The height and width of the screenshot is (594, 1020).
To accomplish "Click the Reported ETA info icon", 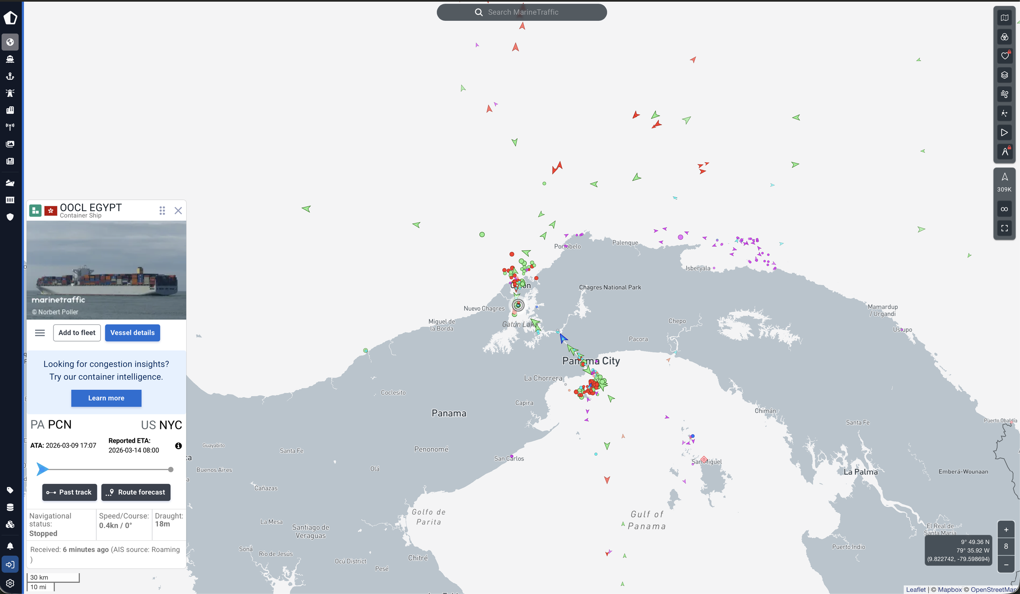I will pyautogui.click(x=178, y=446).
